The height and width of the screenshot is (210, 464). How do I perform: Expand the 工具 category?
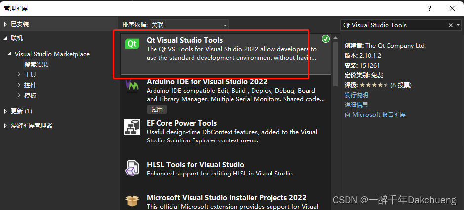click(x=19, y=75)
